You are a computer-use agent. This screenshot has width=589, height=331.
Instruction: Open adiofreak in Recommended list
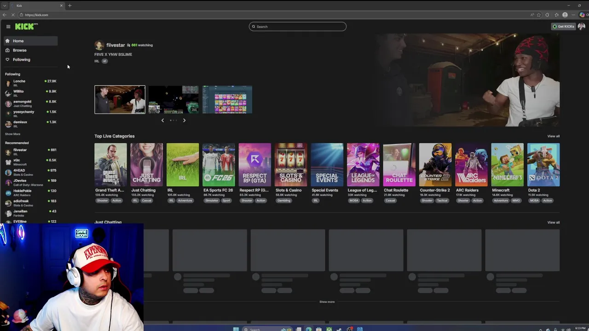pos(30,203)
